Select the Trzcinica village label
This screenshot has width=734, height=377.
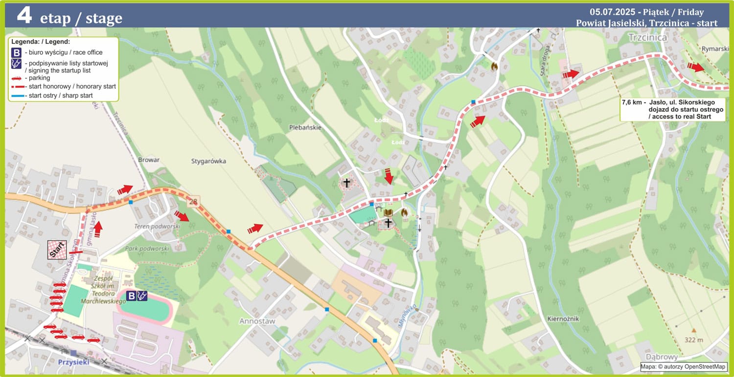point(647,38)
